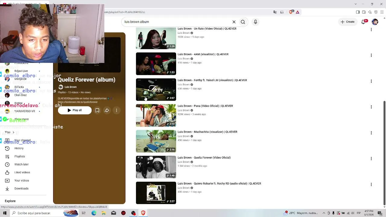Open options menu for Pana video
Image resolution: width=386 pixels, height=217 pixels.
pos(371,107)
